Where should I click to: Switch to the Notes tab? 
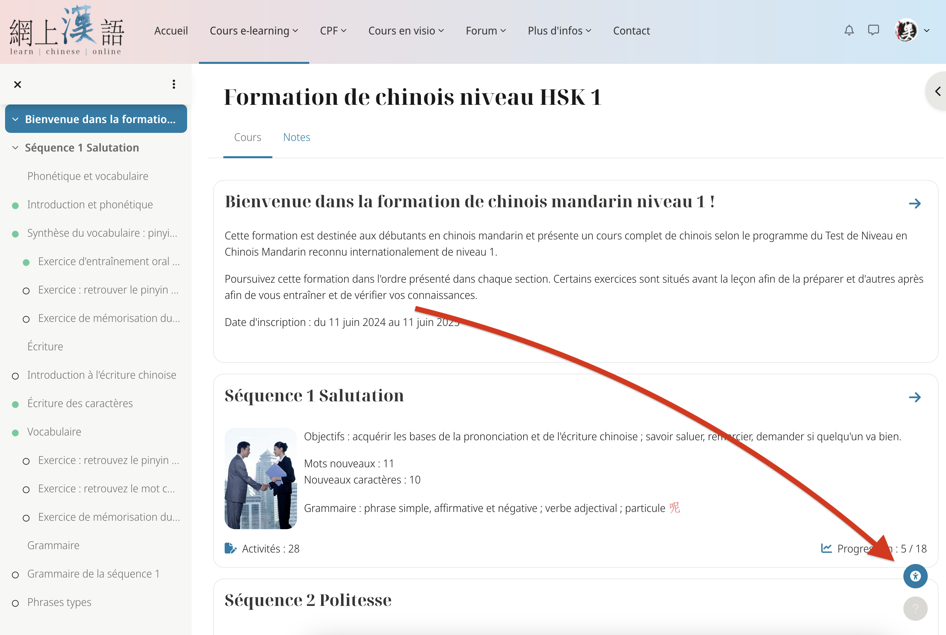(x=296, y=137)
